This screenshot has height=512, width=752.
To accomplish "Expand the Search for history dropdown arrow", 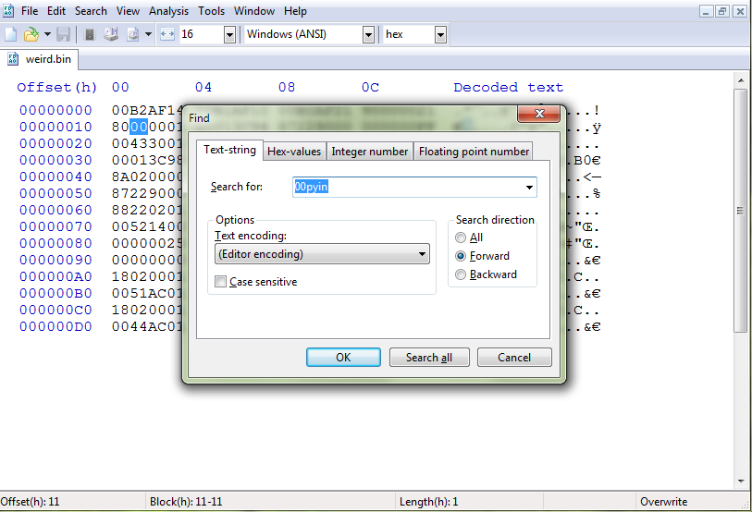I will pos(529,187).
